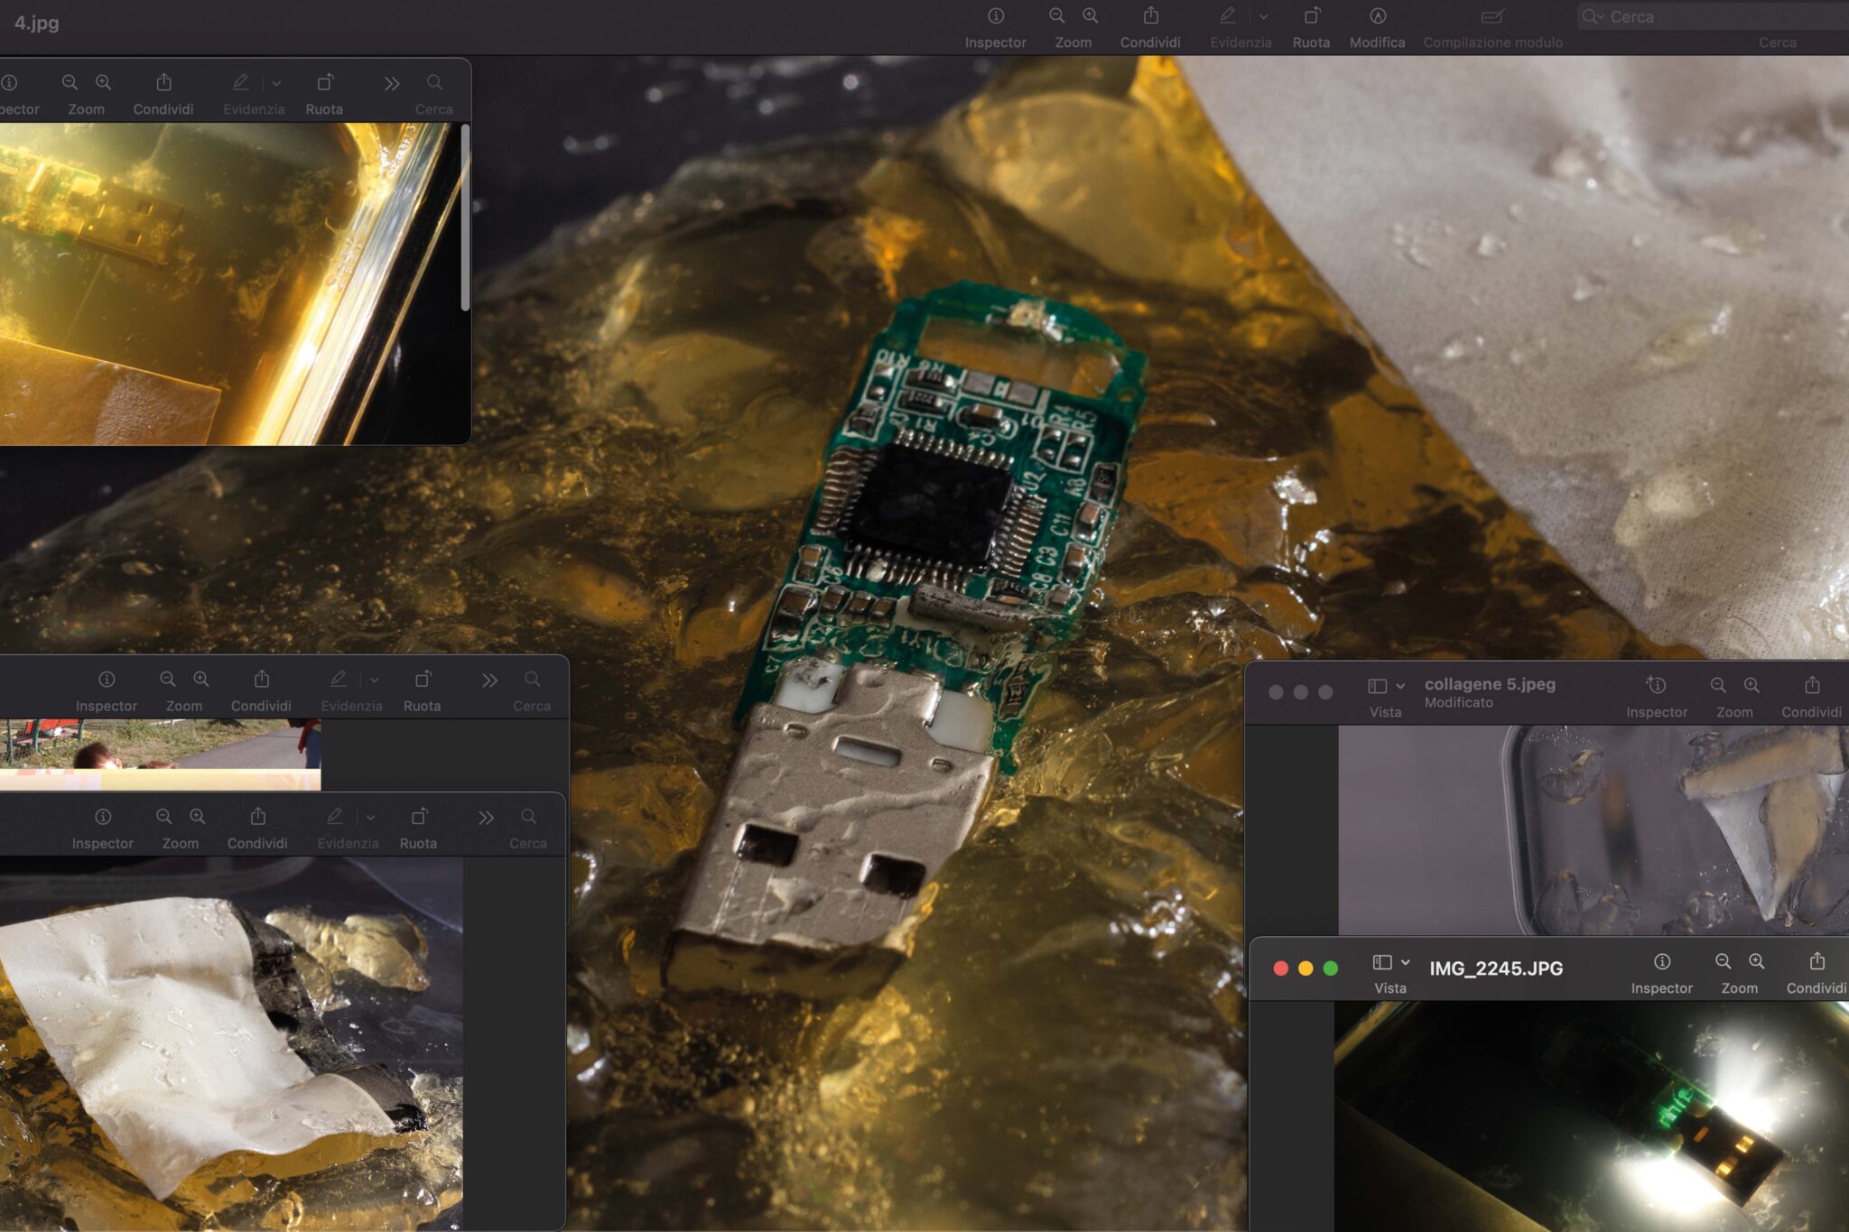The width and height of the screenshot is (1849, 1232).
Task: Click Compilazione modulo in top toolbar
Action: click(x=1492, y=16)
